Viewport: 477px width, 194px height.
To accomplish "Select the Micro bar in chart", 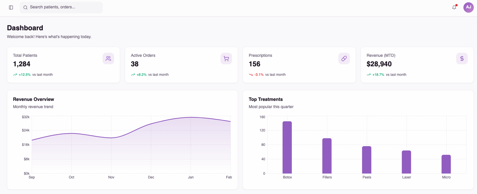I will [x=446, y=164].
